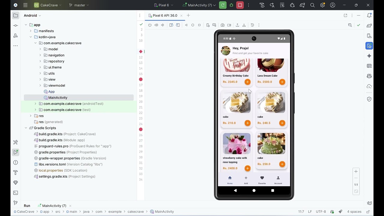Switch to Home tab in the phone app
The image size is (384, 216).
point(230,180)
